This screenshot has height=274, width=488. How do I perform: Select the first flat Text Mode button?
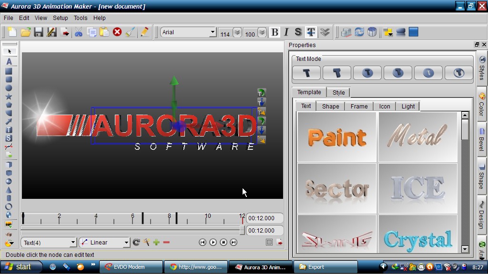(x=306, y=73)
